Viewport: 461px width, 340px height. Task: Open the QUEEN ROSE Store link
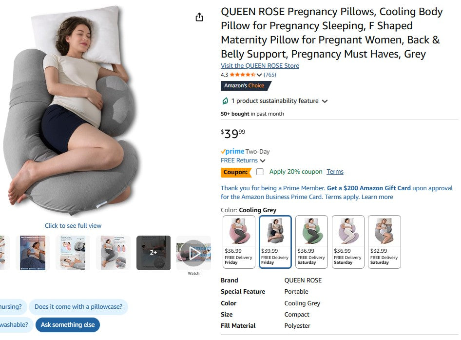point(260,65)
